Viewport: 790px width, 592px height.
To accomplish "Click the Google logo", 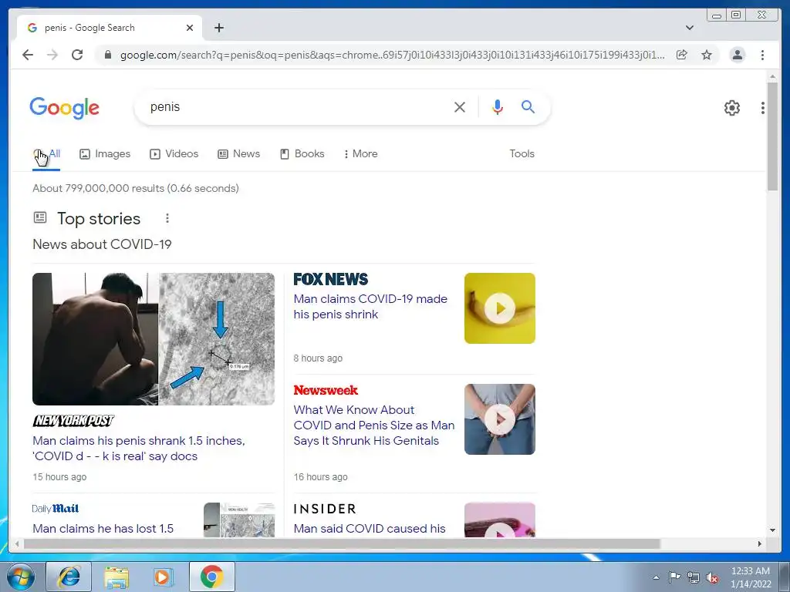I will (65, 108).
